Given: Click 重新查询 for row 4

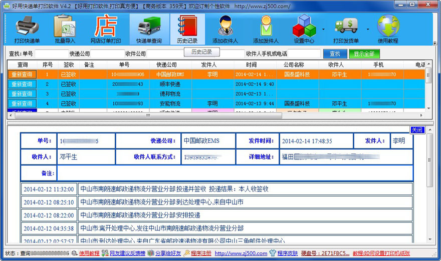Looking at the screenshot, I should (x=22, y=103).
